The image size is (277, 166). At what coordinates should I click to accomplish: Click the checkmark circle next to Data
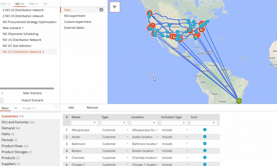[x=101, y=10]
